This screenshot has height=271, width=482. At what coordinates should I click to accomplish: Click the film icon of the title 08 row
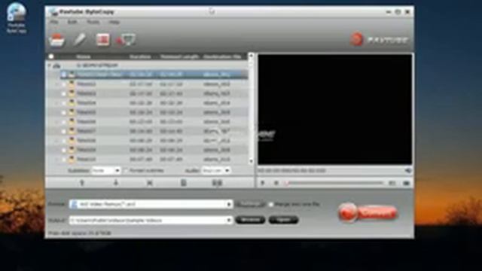[x=72, y=141]
